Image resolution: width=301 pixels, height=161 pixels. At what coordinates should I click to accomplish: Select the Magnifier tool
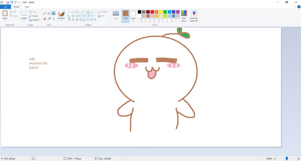tap(53, 19)
